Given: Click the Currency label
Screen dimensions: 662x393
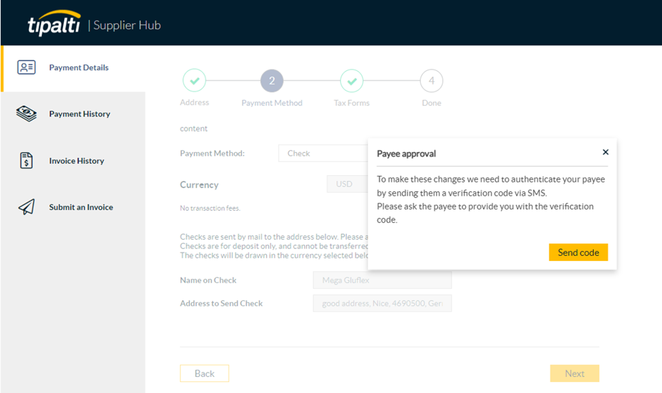Looking at the screenshot, I should (x=199, y=185).
